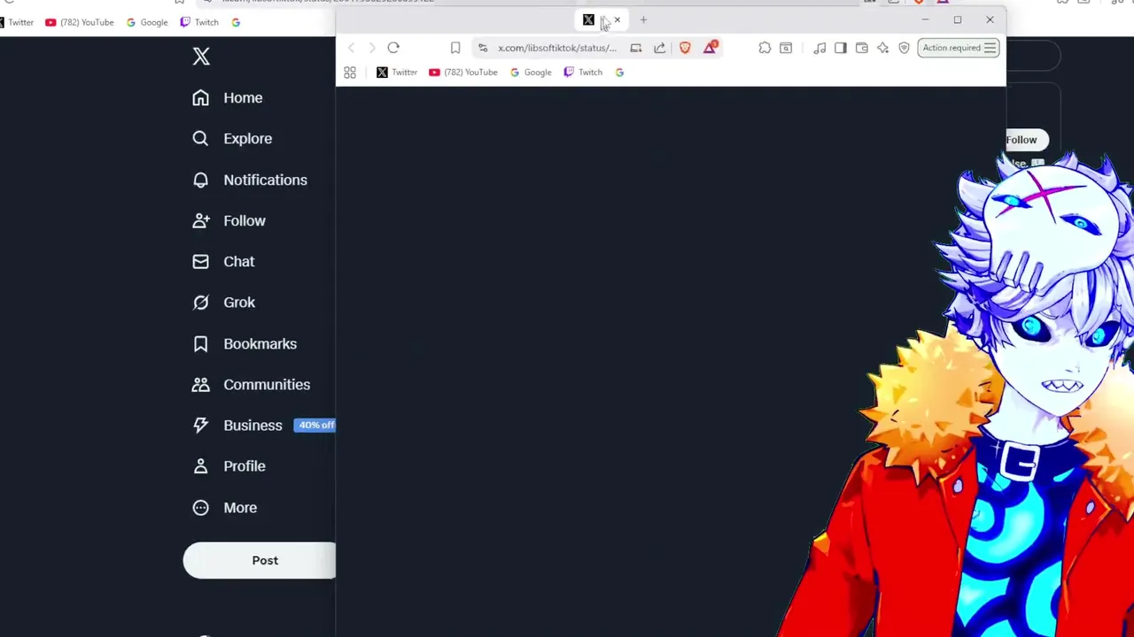Viewport: 1134px width, 637px height.
Task: Open Twitch bookmark in front window
Action: click(x=583, y=73)
